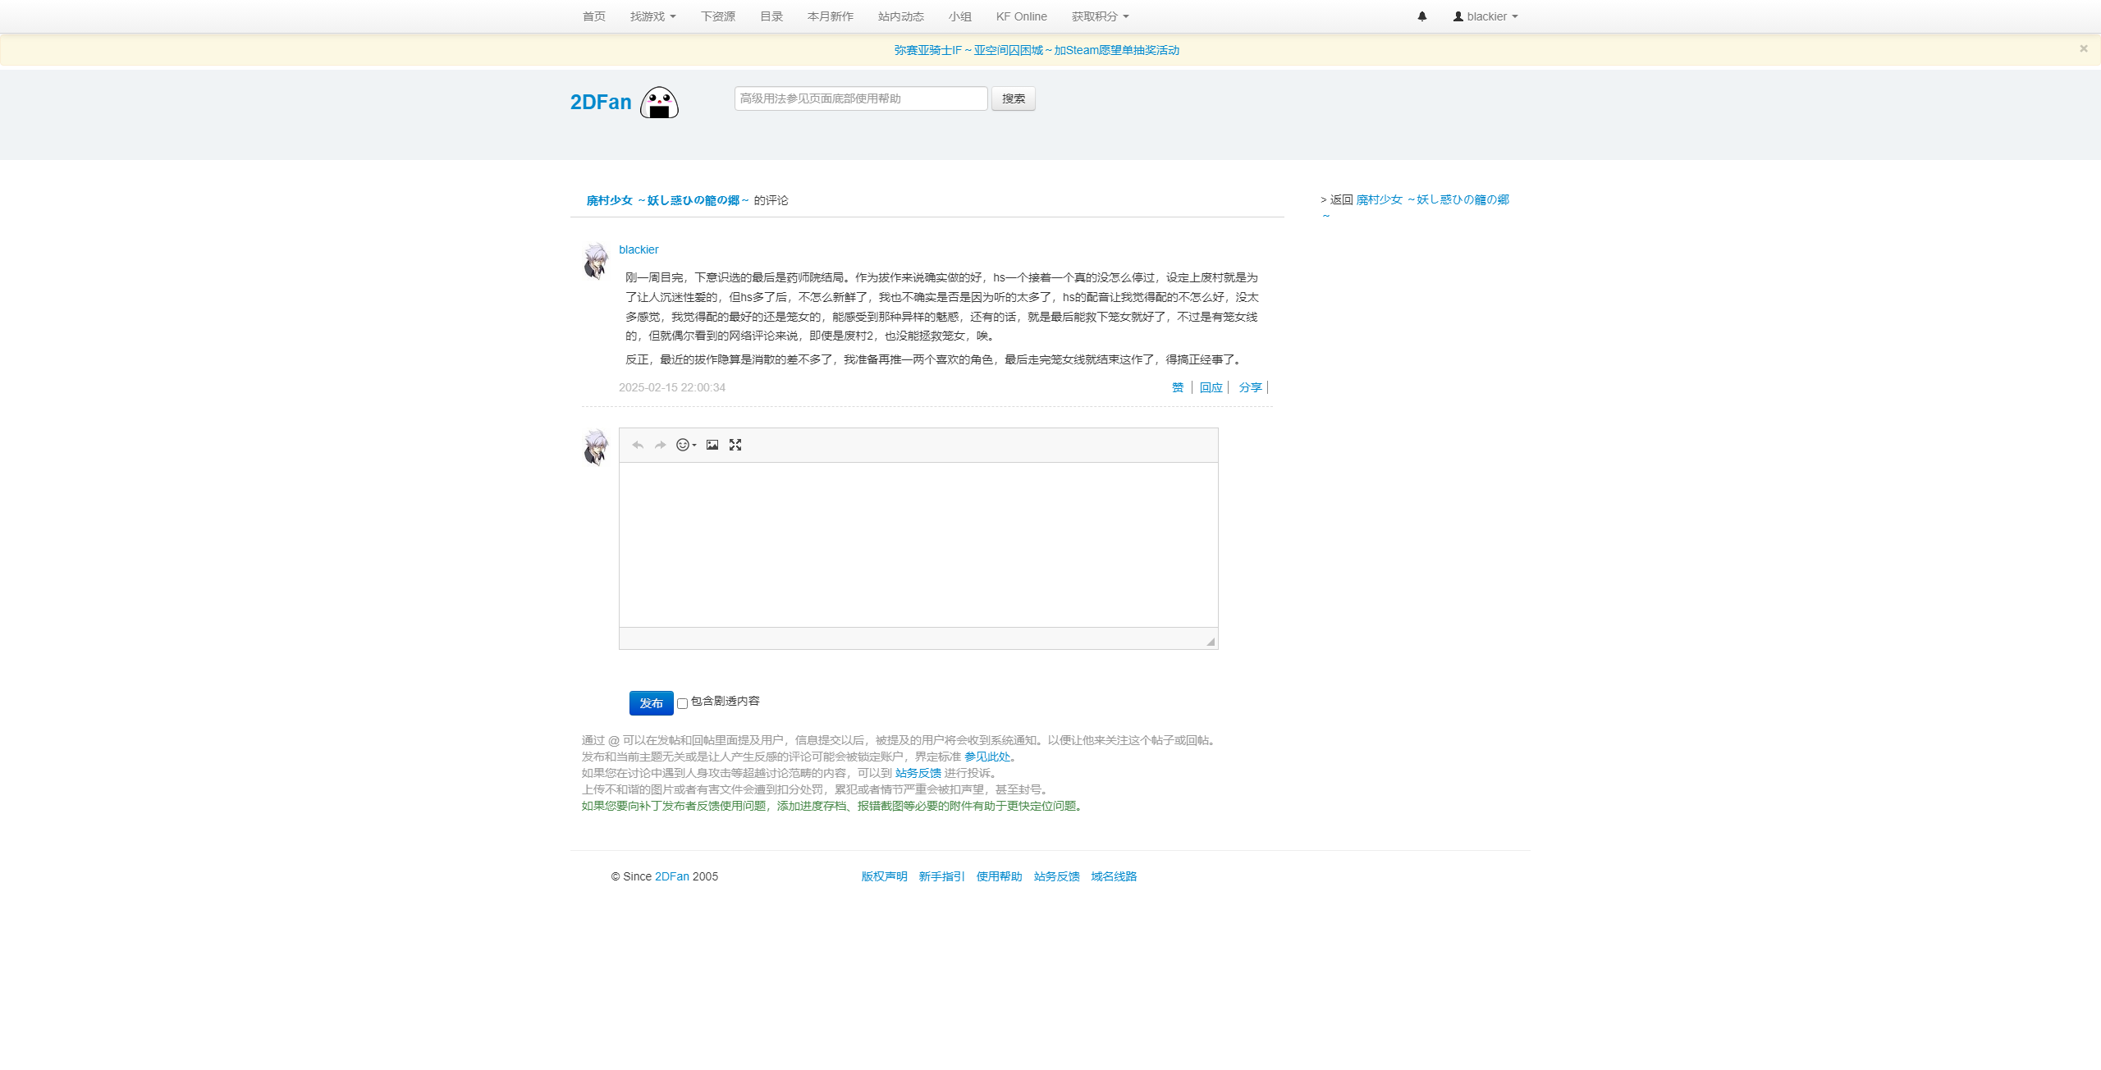Dismiss the yellow announcement banner
2101x1070 pixels.
[2083, 49]
